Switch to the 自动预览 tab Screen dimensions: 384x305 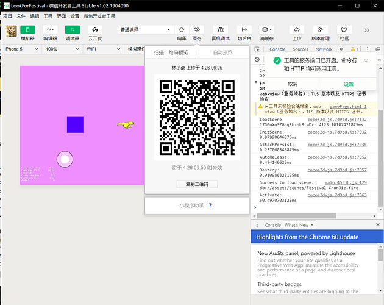[x=222, y=52]
